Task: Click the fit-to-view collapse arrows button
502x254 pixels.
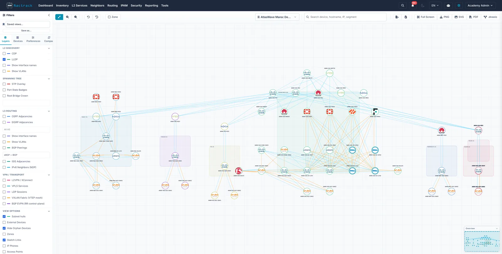Action: pos(59,17)
